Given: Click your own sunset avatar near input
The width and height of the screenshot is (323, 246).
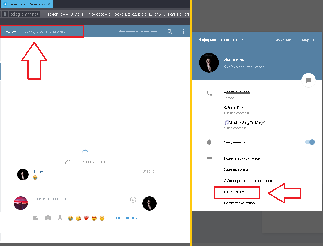Looking at the screenshot, I should pos(21,203).
